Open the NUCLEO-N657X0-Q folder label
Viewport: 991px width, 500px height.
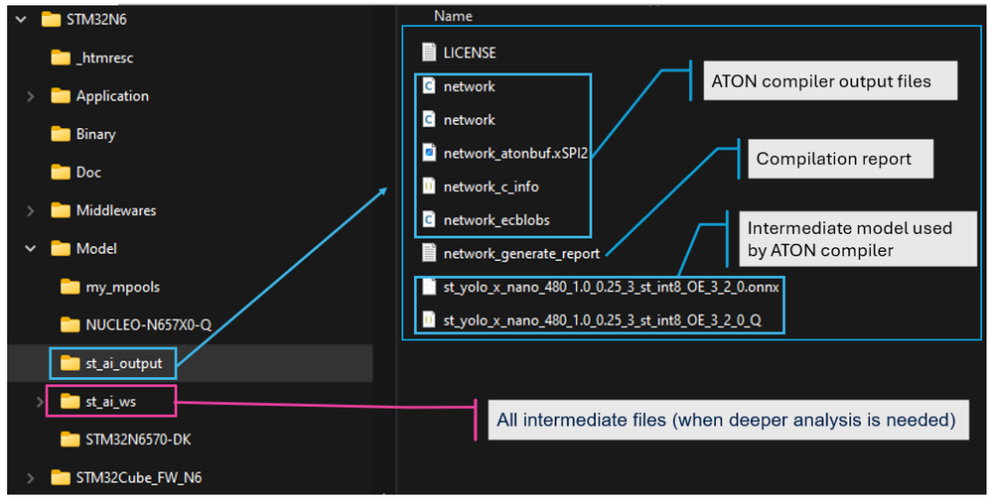[x=149, y=325]
